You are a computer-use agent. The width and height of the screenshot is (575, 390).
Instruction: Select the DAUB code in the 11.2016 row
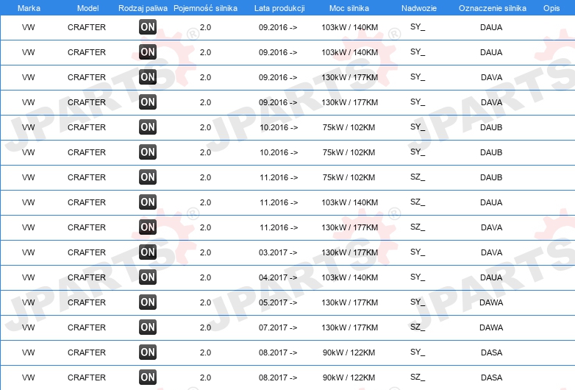click(491, 177)
